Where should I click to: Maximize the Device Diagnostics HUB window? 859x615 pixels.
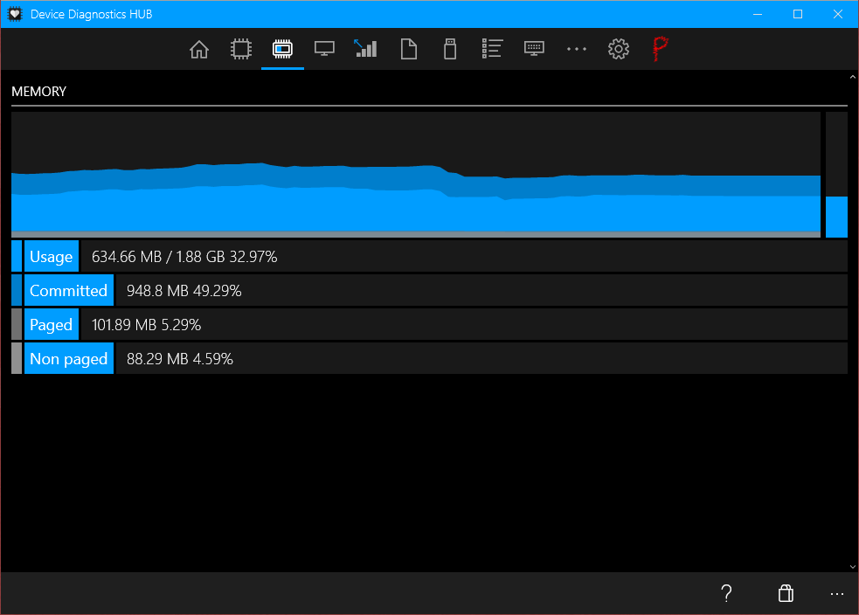pyautogui.click(x=798, y=14)
